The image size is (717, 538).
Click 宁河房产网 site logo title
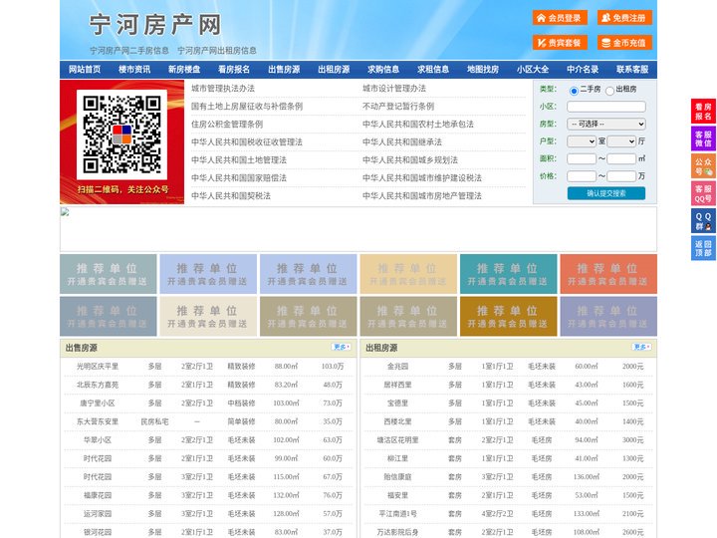point(155,24)
